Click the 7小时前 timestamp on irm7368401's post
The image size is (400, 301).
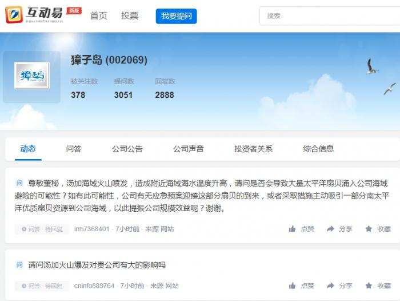[x=127, y=229]
